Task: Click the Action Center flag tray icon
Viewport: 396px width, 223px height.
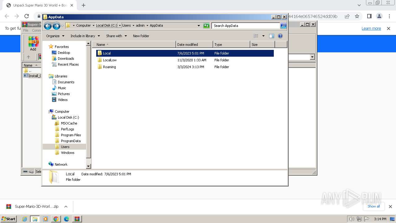Action: (367, 219)
